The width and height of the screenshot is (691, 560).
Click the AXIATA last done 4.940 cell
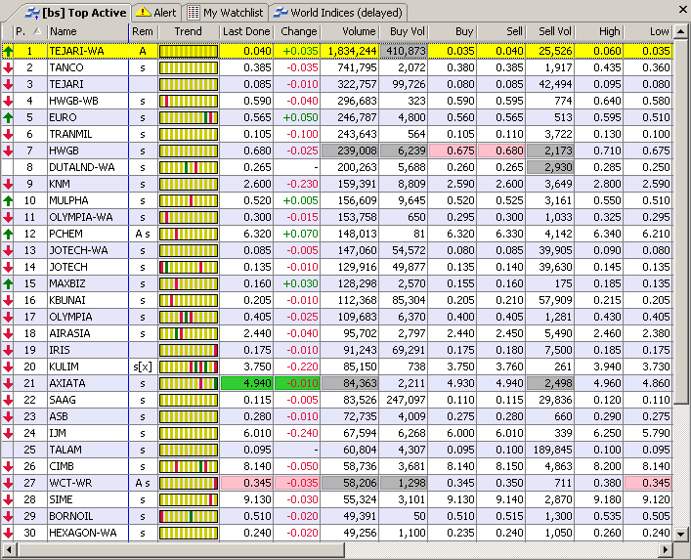pyautogui.click(x=246, y=383)
